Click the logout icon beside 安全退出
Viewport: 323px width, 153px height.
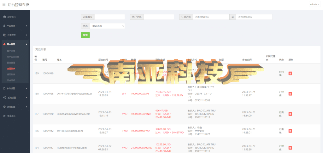[4, 116]
